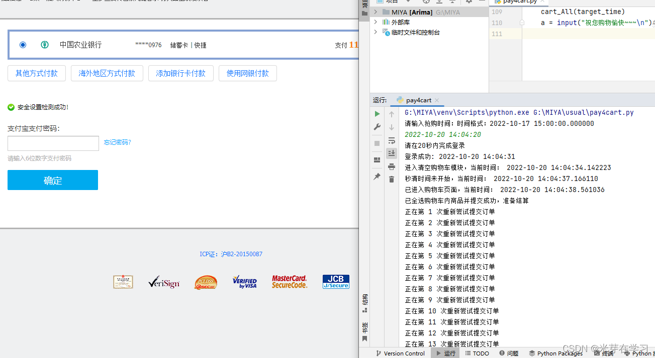
Task: Expand the 外部库 tree node
Action: tap(376, 22)
